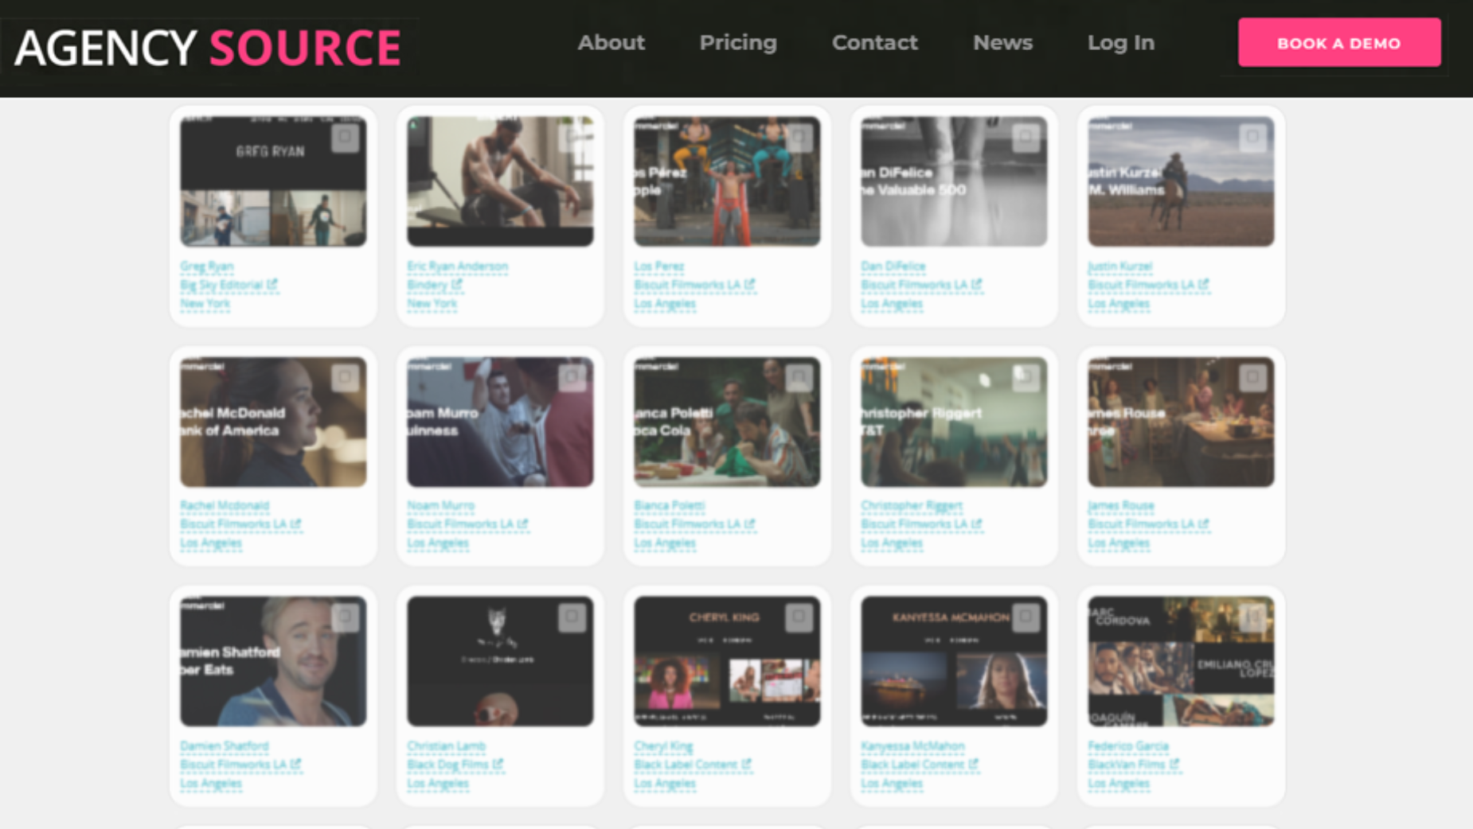The image size is (1473, 829).
Task: Save Greg Ryan's video using the bookmark icon
Action: pyautogui.click(x=343, y=139)
